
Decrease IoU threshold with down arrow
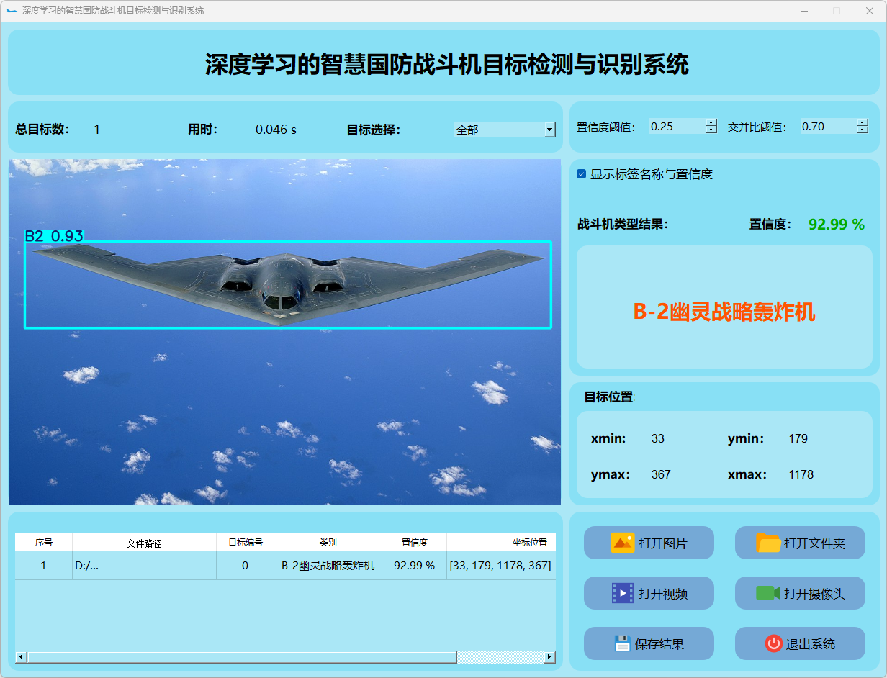coord(863,130)
